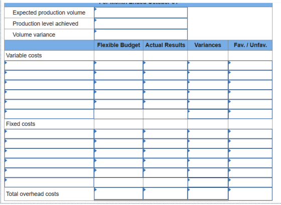281x205 pixels.
Task: Select the Fixed costs section label
Action: coord(21,124)
